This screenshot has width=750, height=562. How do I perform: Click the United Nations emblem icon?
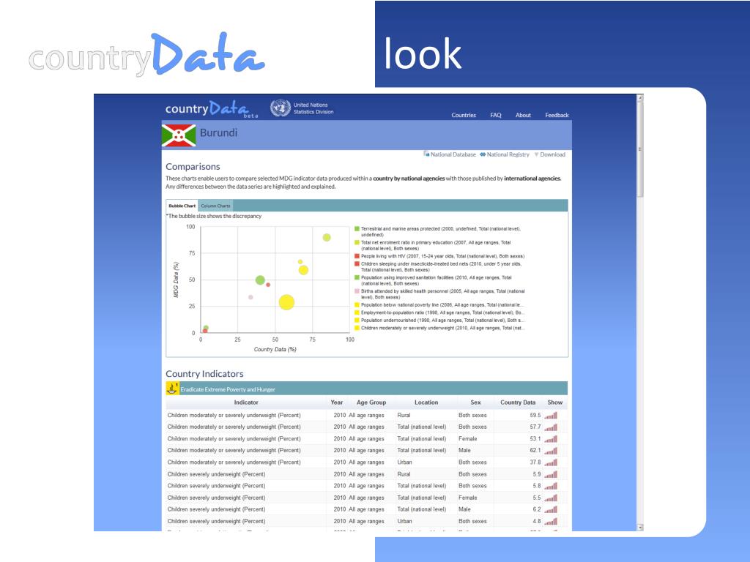[x=281, y=108]
